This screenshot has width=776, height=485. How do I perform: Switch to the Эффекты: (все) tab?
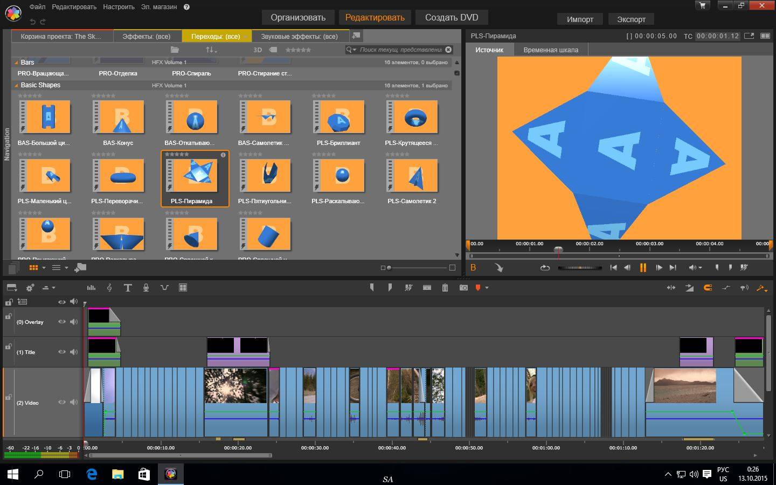[x=146, y=36]
